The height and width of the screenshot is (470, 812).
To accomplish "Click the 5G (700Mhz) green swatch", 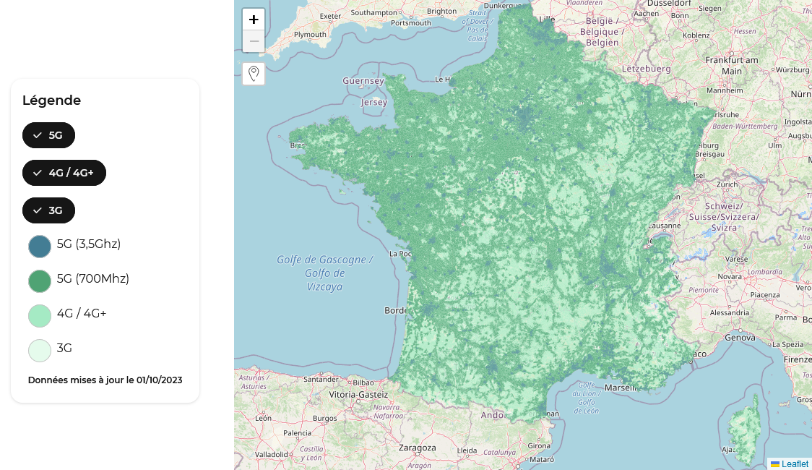I will tap(40, 281).
